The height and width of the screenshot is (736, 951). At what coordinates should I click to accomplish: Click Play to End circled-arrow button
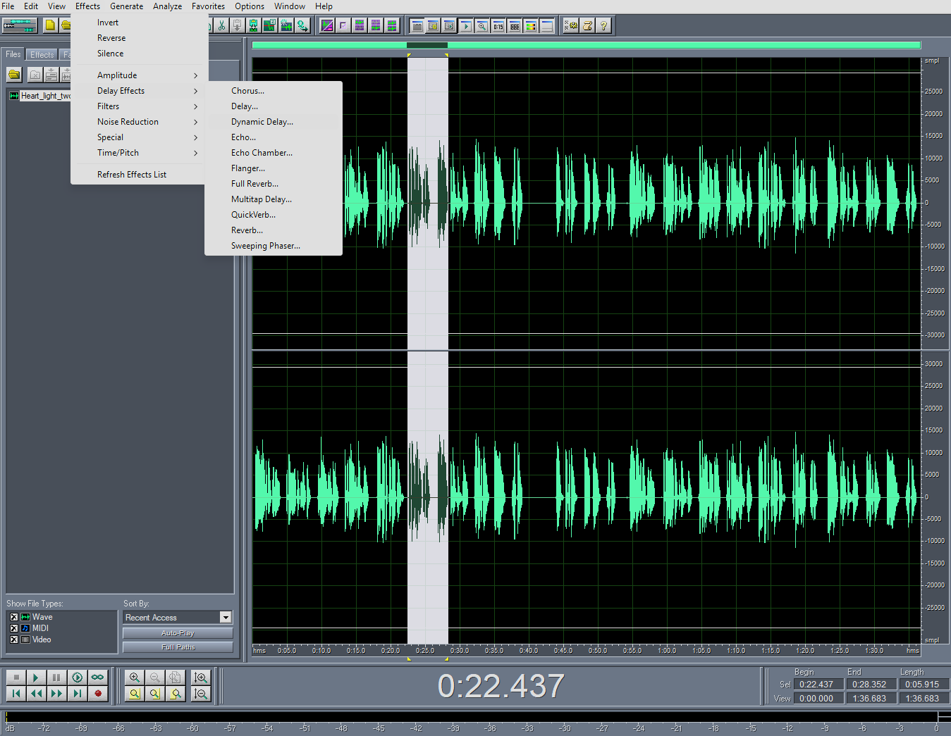[x=77, y=677]
